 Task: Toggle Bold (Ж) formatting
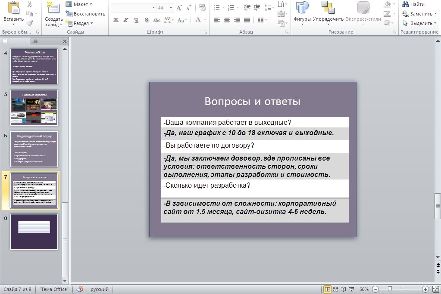point(116,20)
